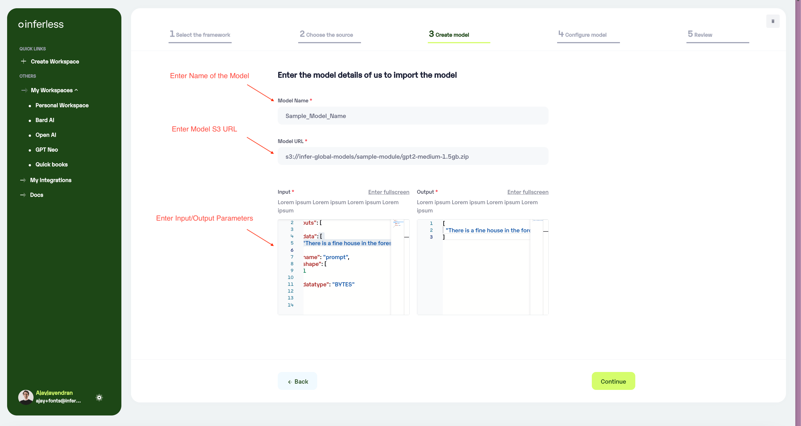This screenshot has width=801, height=426.
Task: Collapse the My Workspaces chevron
Action: click(76, 90)
